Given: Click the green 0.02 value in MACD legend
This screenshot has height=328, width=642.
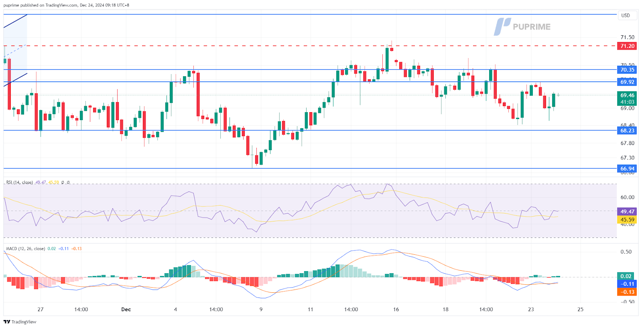Looking at the screenshot, I should (52, 249).
